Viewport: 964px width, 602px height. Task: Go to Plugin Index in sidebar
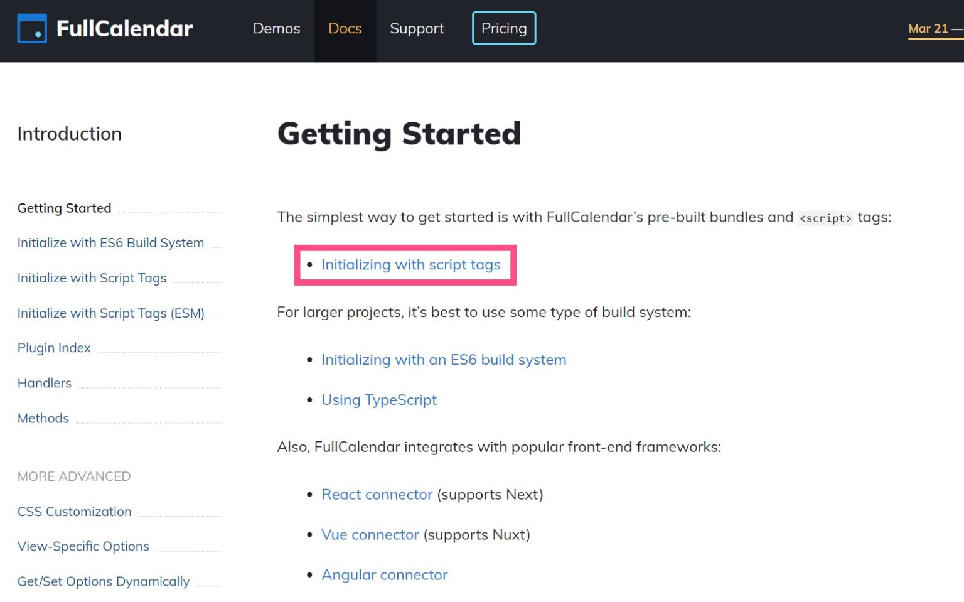pyautogui.click(x=54, y=348)
